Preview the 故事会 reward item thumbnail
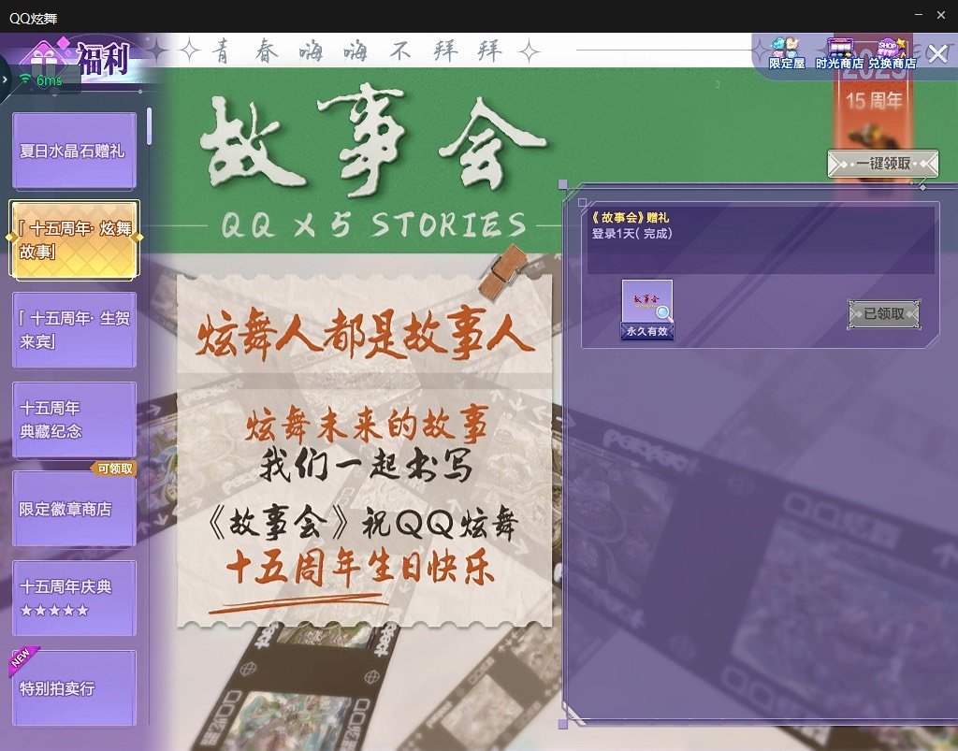Viewport: 958px width, 751px height. click(647, 303)
